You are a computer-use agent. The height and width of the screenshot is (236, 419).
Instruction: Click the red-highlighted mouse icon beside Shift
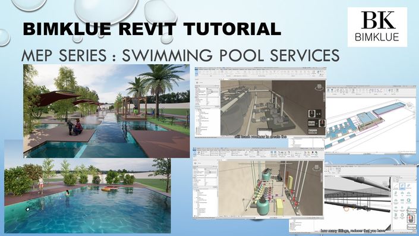(322, 123)
